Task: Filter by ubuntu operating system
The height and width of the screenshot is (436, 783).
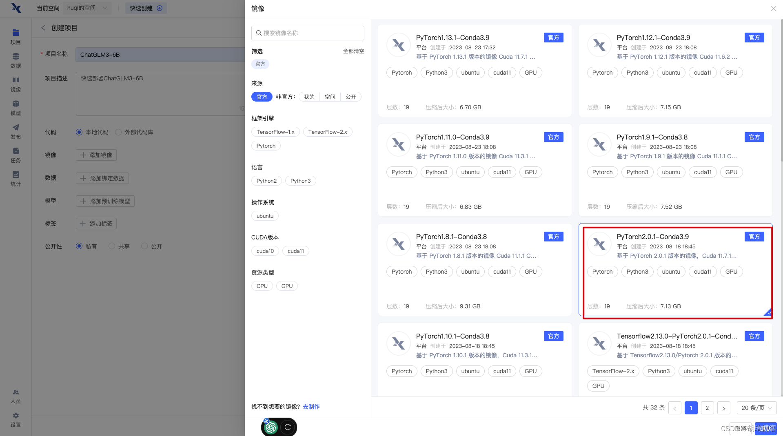Action: tap(265, 216)
